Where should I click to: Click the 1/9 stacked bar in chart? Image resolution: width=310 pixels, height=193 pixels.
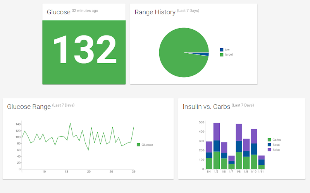246,154
